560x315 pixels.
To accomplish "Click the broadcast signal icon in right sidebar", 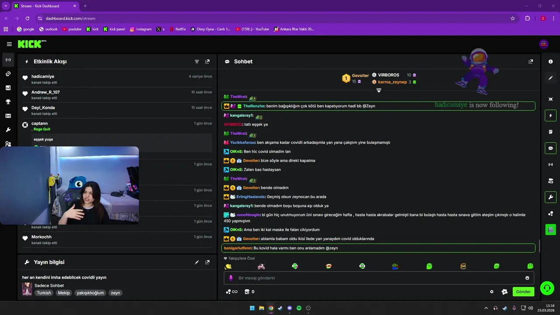I will tap(550, 164).
